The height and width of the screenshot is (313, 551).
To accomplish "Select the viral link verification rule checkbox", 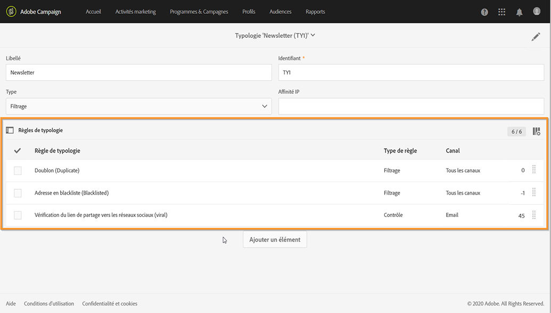I will click(x=18, y=215).
